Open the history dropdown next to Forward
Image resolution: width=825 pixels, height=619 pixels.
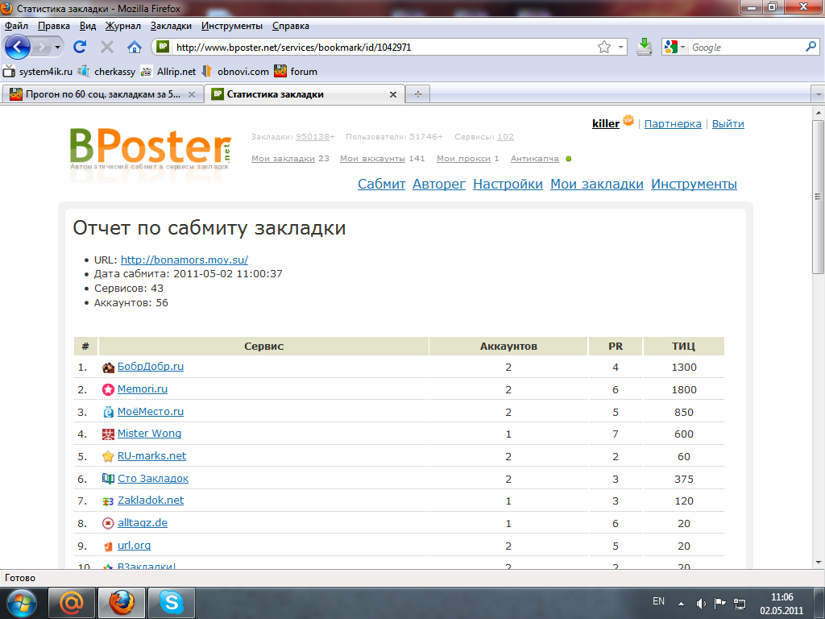click(57, 48)
